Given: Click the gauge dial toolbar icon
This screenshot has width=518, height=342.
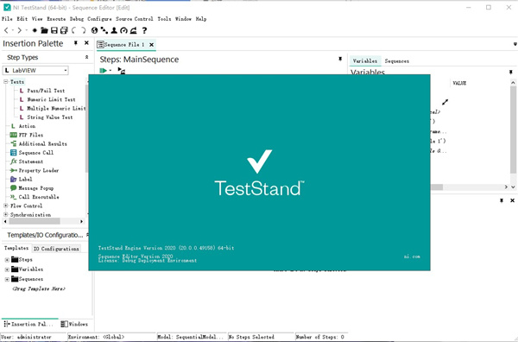Looking at the screenshot, I should [x=123, y=30].
